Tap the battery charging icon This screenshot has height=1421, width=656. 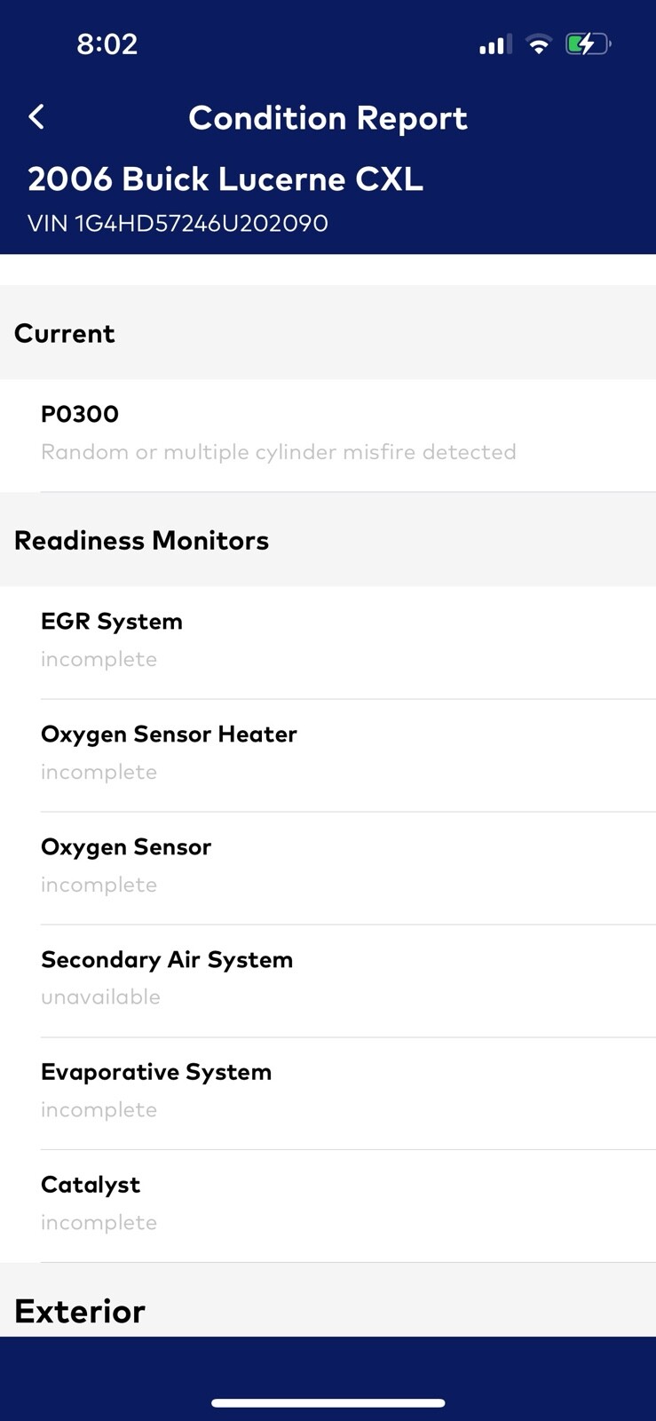(588, 44)
